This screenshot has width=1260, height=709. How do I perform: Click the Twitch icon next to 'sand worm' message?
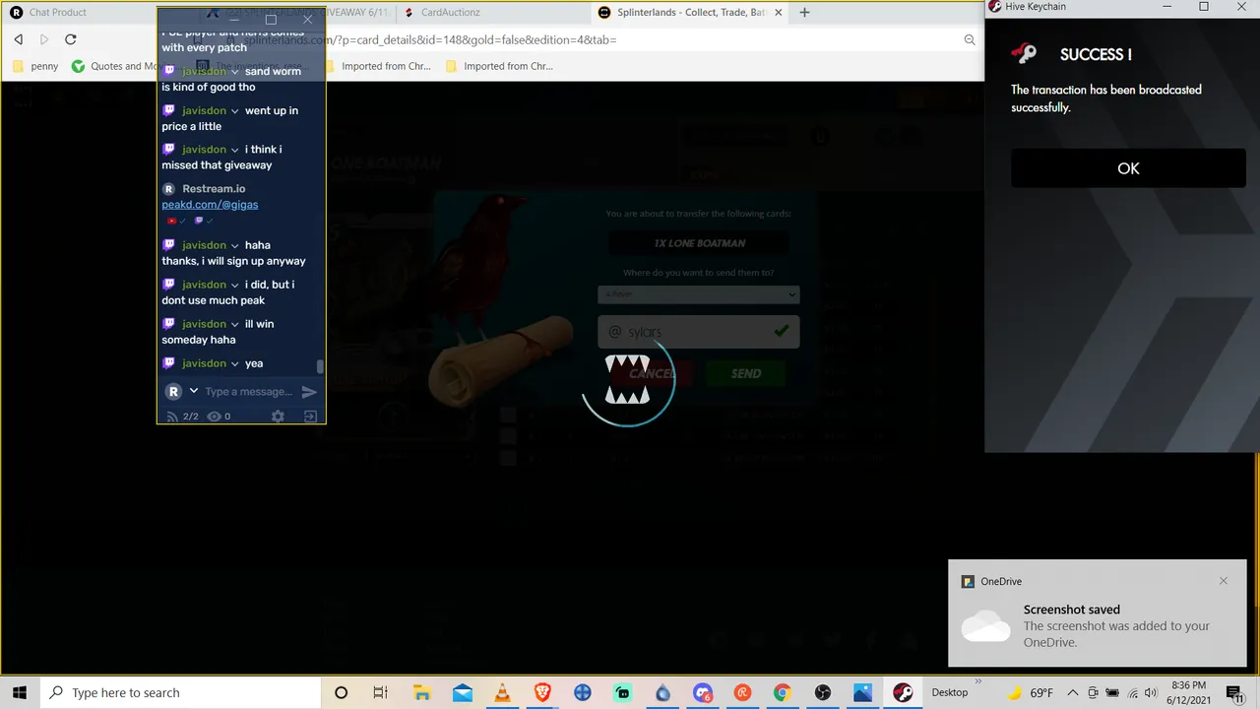[x=169, y=71]
